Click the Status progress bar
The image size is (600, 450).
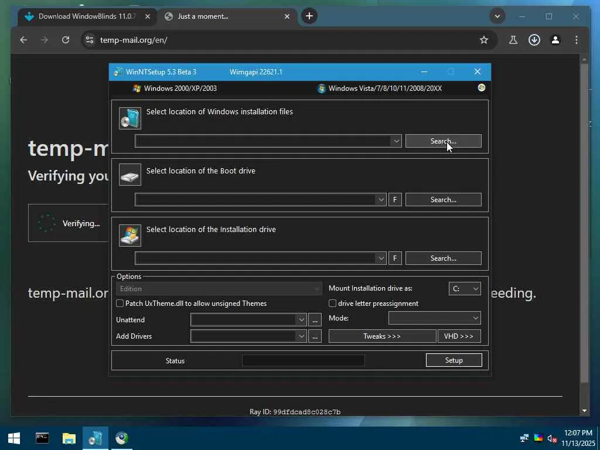(x=303, y=360)
